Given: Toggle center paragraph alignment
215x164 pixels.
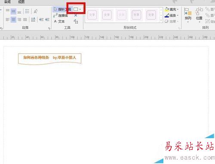Looking at the screenshot, I should 13,19.
